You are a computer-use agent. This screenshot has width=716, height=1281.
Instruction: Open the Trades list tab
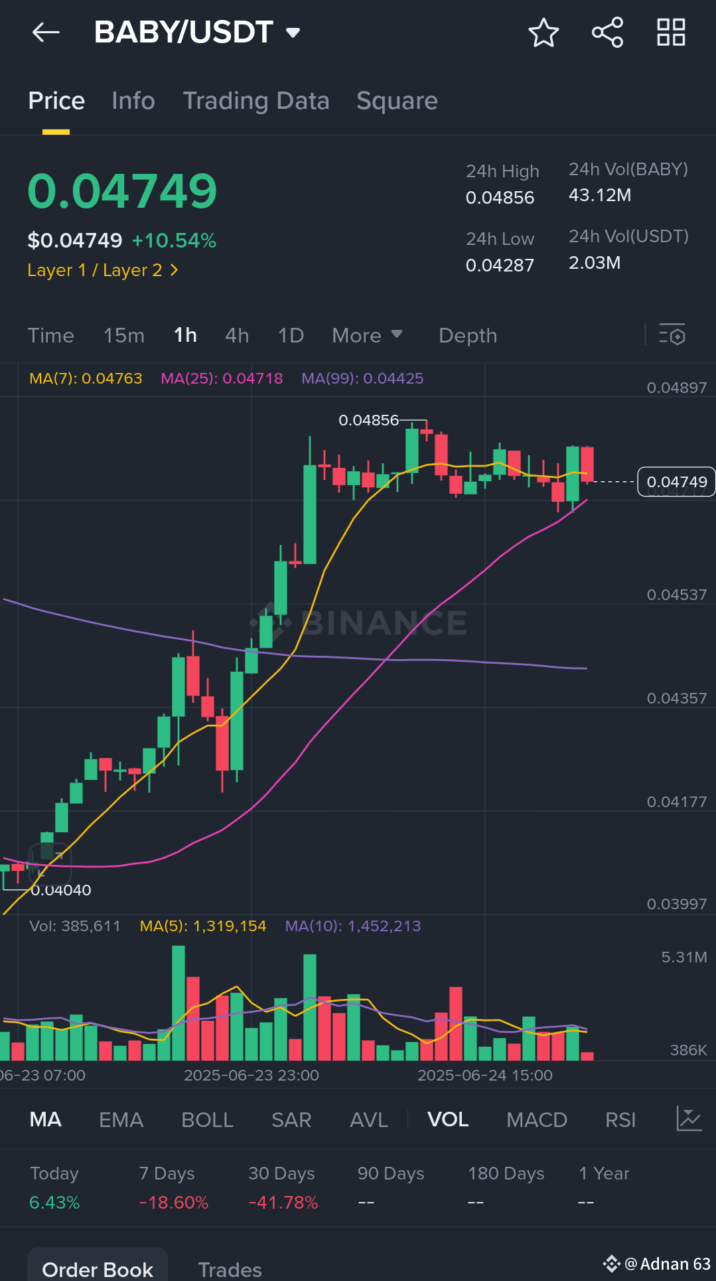pyautogui.click(x=230, y=1268)
